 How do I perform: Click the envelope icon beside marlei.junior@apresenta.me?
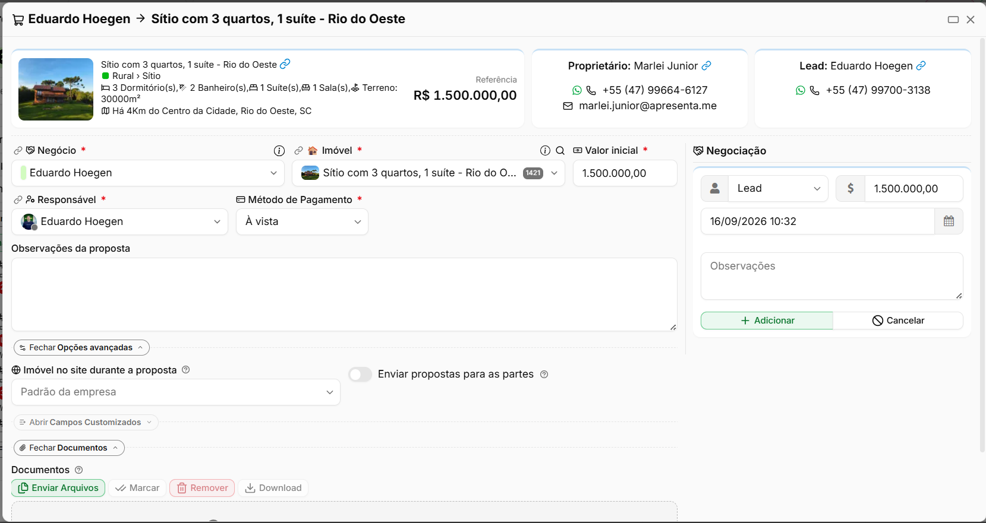tap(568, 106)
